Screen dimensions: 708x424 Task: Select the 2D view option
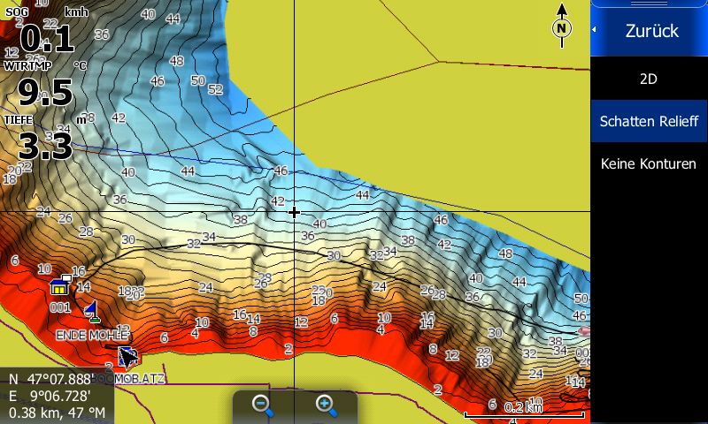pyautogui.click(x=649, y=79)
